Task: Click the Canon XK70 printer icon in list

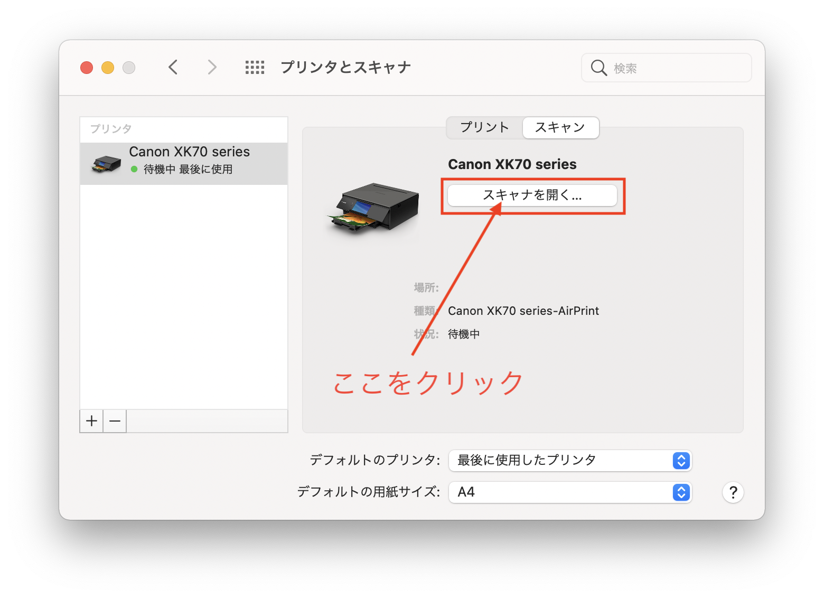Action: click(106, 164)
